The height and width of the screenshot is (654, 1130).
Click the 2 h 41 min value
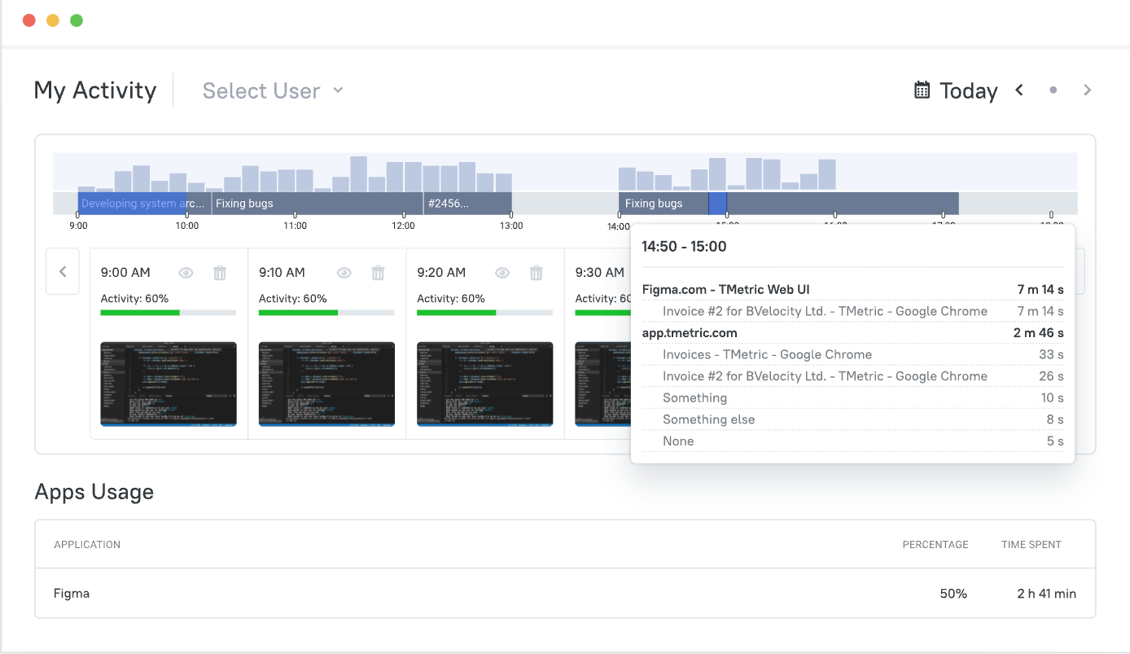click(x=1046, y=594)
